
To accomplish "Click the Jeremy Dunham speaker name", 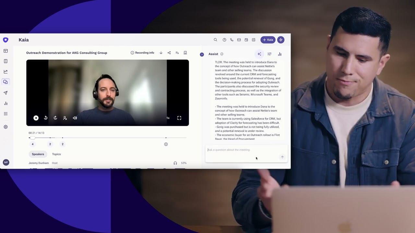I will pos(39,163).
